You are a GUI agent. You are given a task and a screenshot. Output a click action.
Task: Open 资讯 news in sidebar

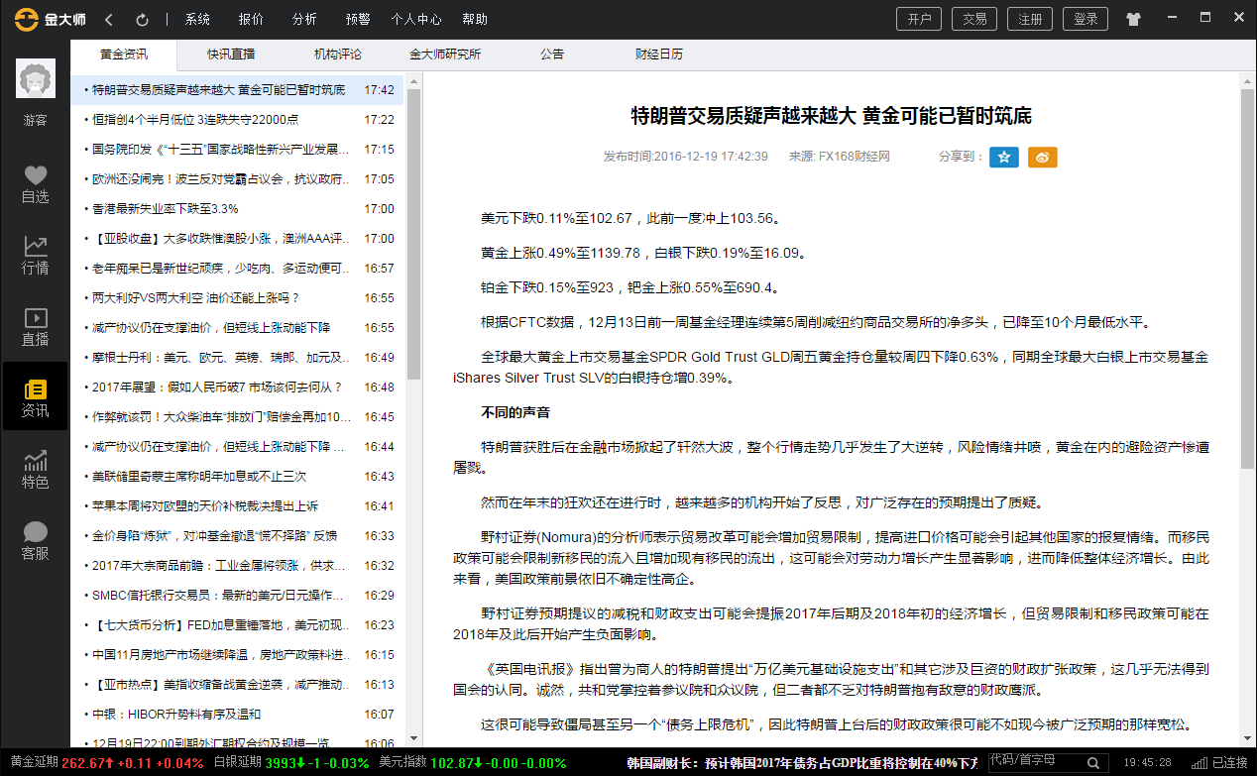point(36,396)
